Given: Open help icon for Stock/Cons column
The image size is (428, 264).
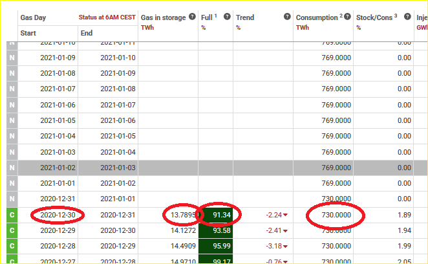Looking at the screenshot, I should tap(407, 17).
